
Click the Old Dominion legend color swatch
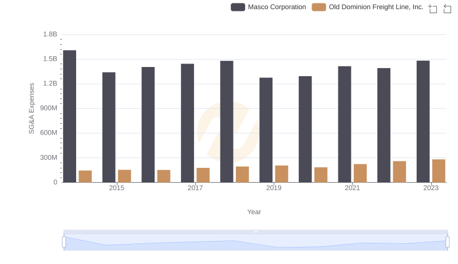click(x=319, y=7)
